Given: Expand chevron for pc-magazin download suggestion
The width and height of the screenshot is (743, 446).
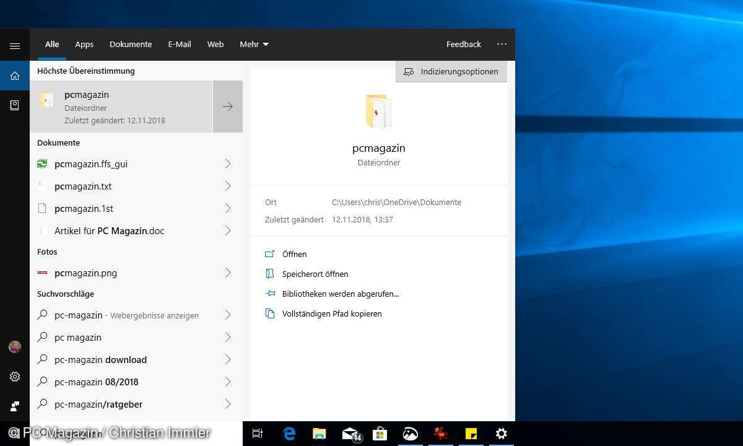Looking at the screenshot, I should [x=228, y=359].
